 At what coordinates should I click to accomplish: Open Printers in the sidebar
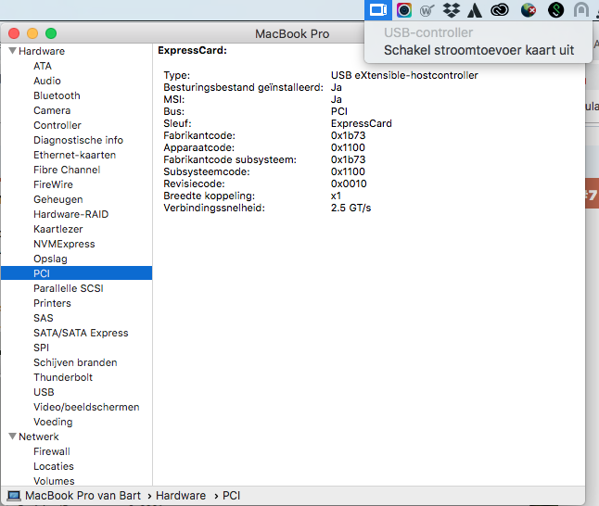tap(52, 303)
